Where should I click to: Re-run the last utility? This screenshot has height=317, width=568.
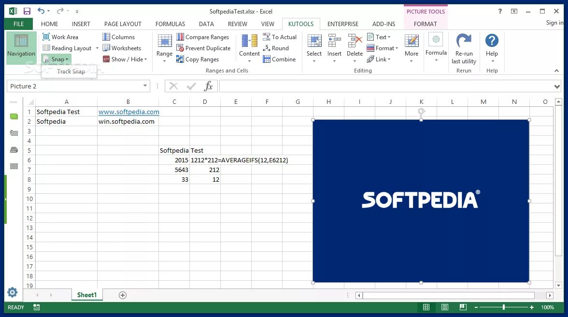[464, 49]
